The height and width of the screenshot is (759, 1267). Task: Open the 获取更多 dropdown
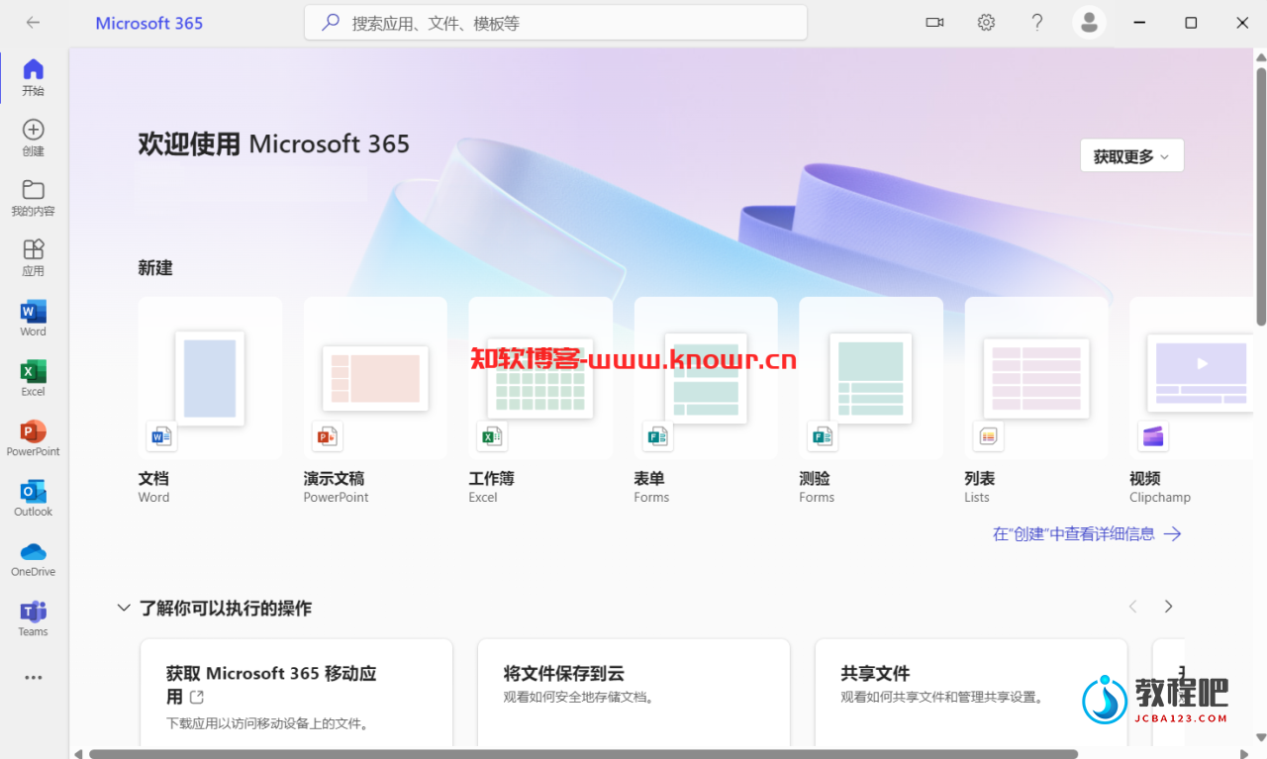point(1131,156)
